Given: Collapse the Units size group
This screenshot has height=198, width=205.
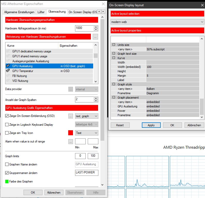Looking at the screenshot, I should [114, 45].
